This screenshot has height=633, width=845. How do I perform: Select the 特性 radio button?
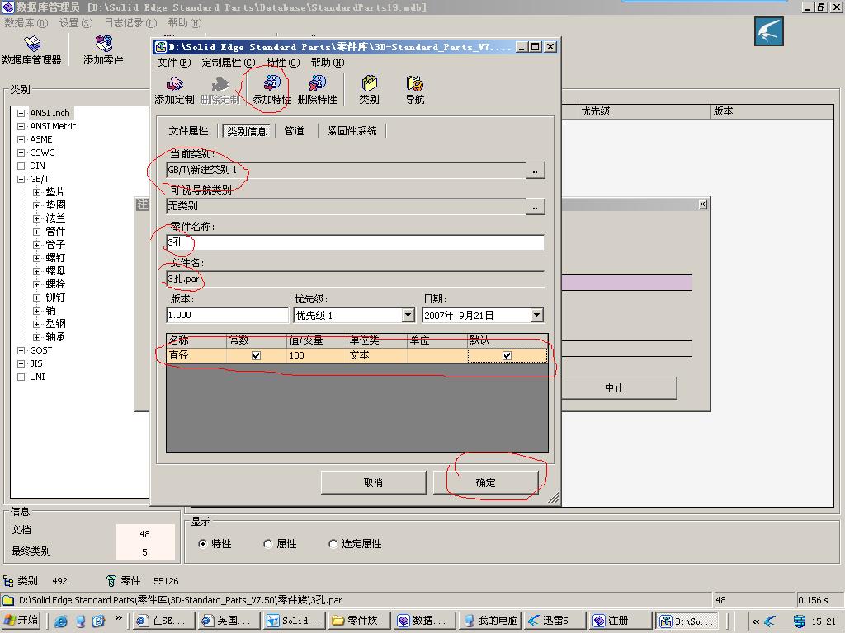click(x=203, y=544)
